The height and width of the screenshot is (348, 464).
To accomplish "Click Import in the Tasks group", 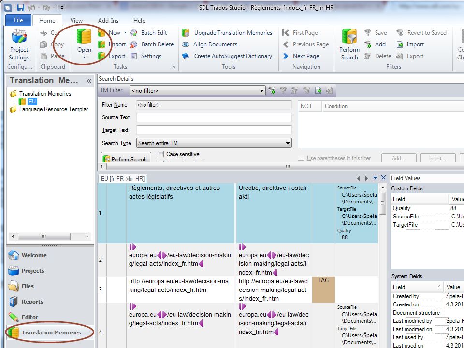I will [112, 44].
